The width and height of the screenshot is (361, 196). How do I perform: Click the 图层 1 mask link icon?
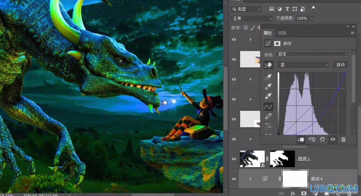(x=267, y=159)
